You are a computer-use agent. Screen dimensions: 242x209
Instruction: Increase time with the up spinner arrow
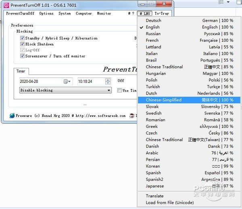coord(108,80)
